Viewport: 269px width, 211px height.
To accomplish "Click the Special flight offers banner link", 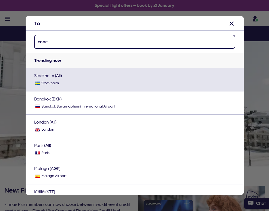I will [x=135, y=5].
